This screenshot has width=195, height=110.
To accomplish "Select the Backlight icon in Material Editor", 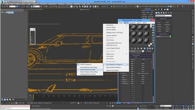I will point(153,28).
